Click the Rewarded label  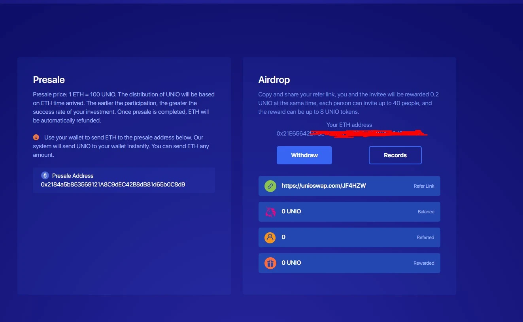pyautogui.click(x=424, y=263)
